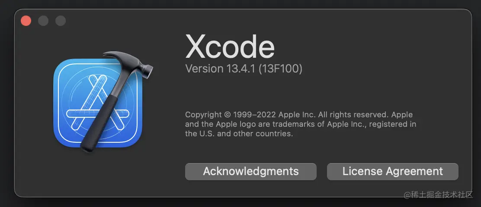Click the 稀土掘金技术社区 watermark text
The height and width of the screenshot is (207, 481).
[438, 194]
